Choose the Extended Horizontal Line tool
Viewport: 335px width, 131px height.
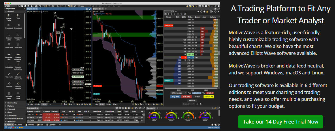[x=18, y=58]
